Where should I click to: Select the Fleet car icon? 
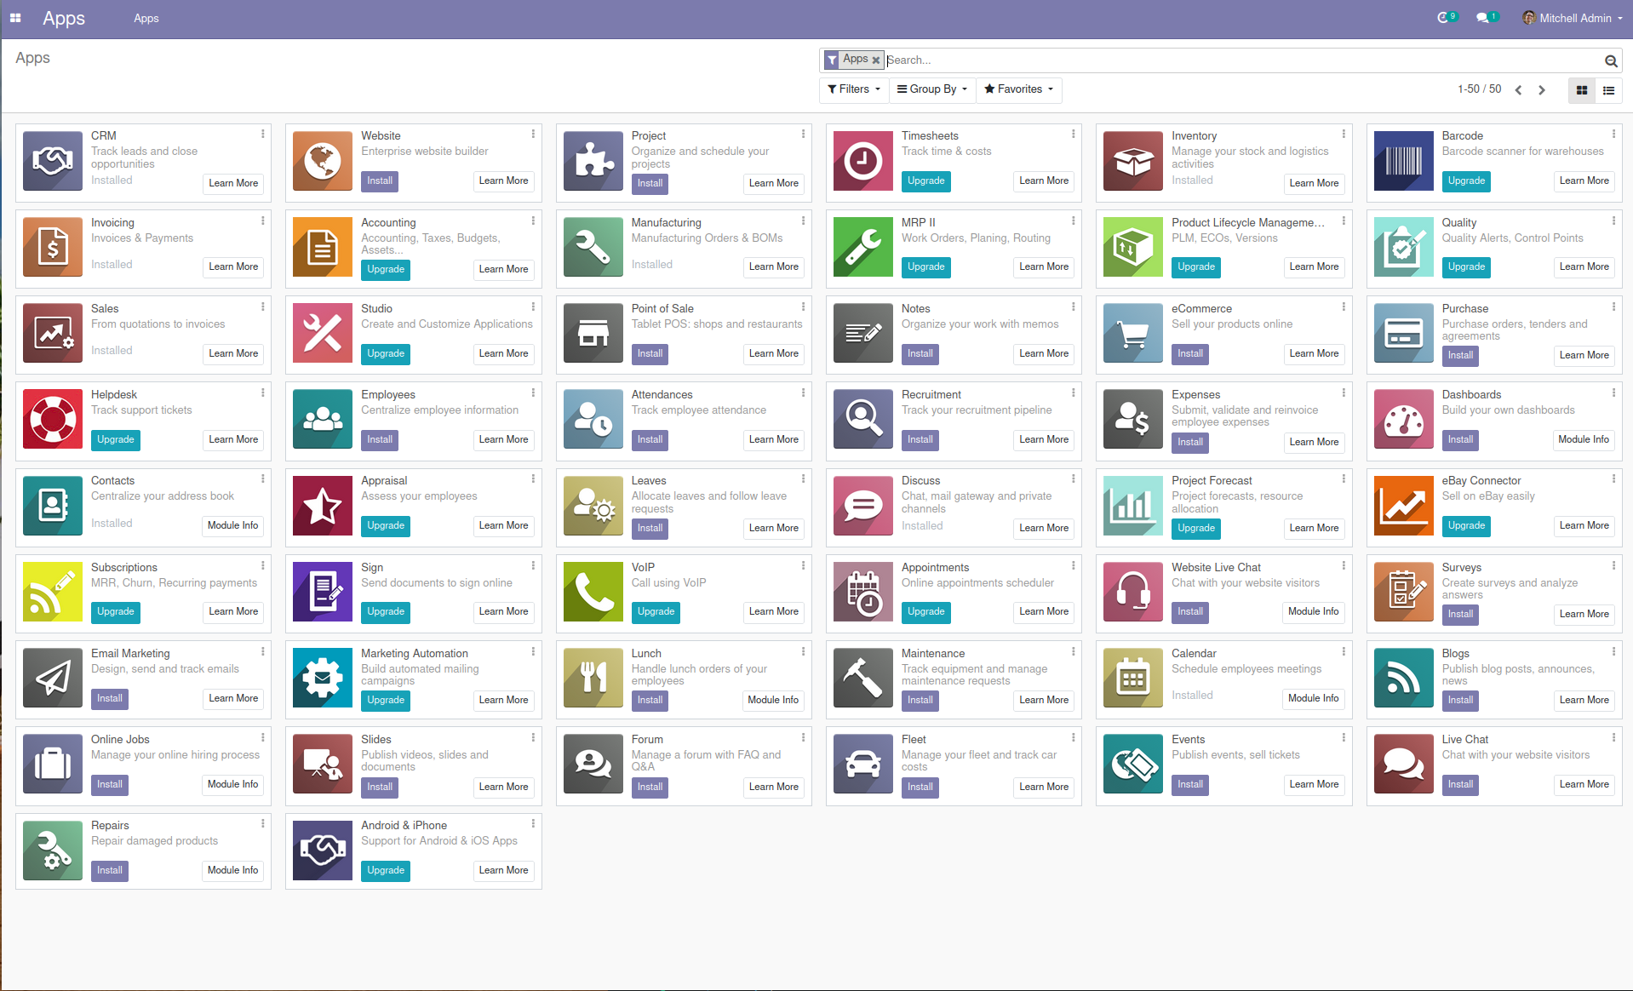pos(862,763)
